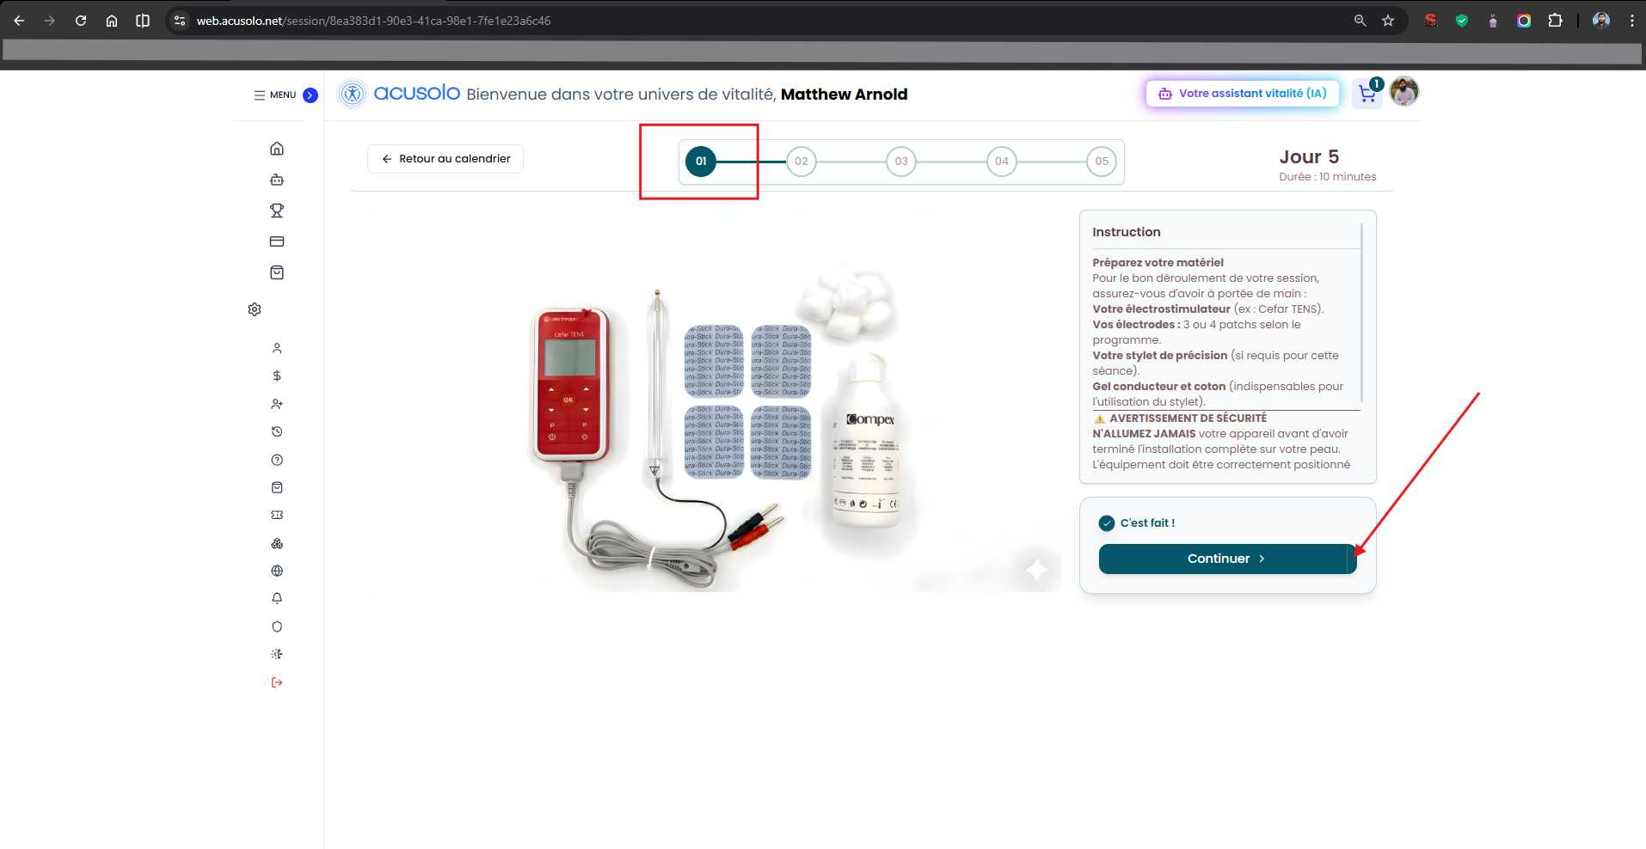Open the shopping cart with one item
This screenshot has width=1646, height=849.
(x=1367, y=93)
